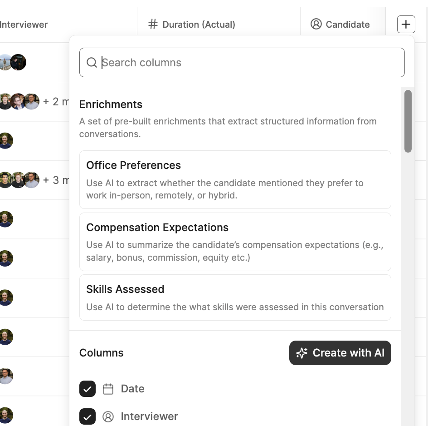Click the sparkle icon on Create with AI

302,353
